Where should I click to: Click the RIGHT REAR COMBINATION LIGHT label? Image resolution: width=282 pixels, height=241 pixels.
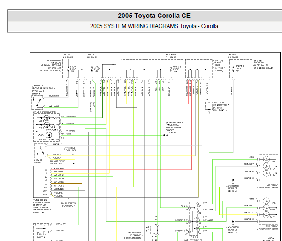click(267, 227)
